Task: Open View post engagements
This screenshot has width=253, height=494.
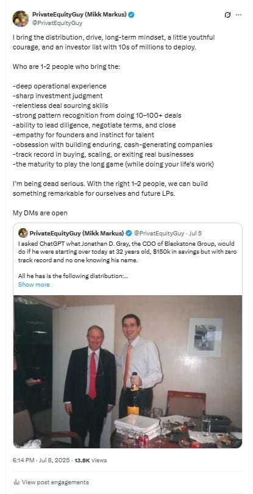Action: point(55,482)
